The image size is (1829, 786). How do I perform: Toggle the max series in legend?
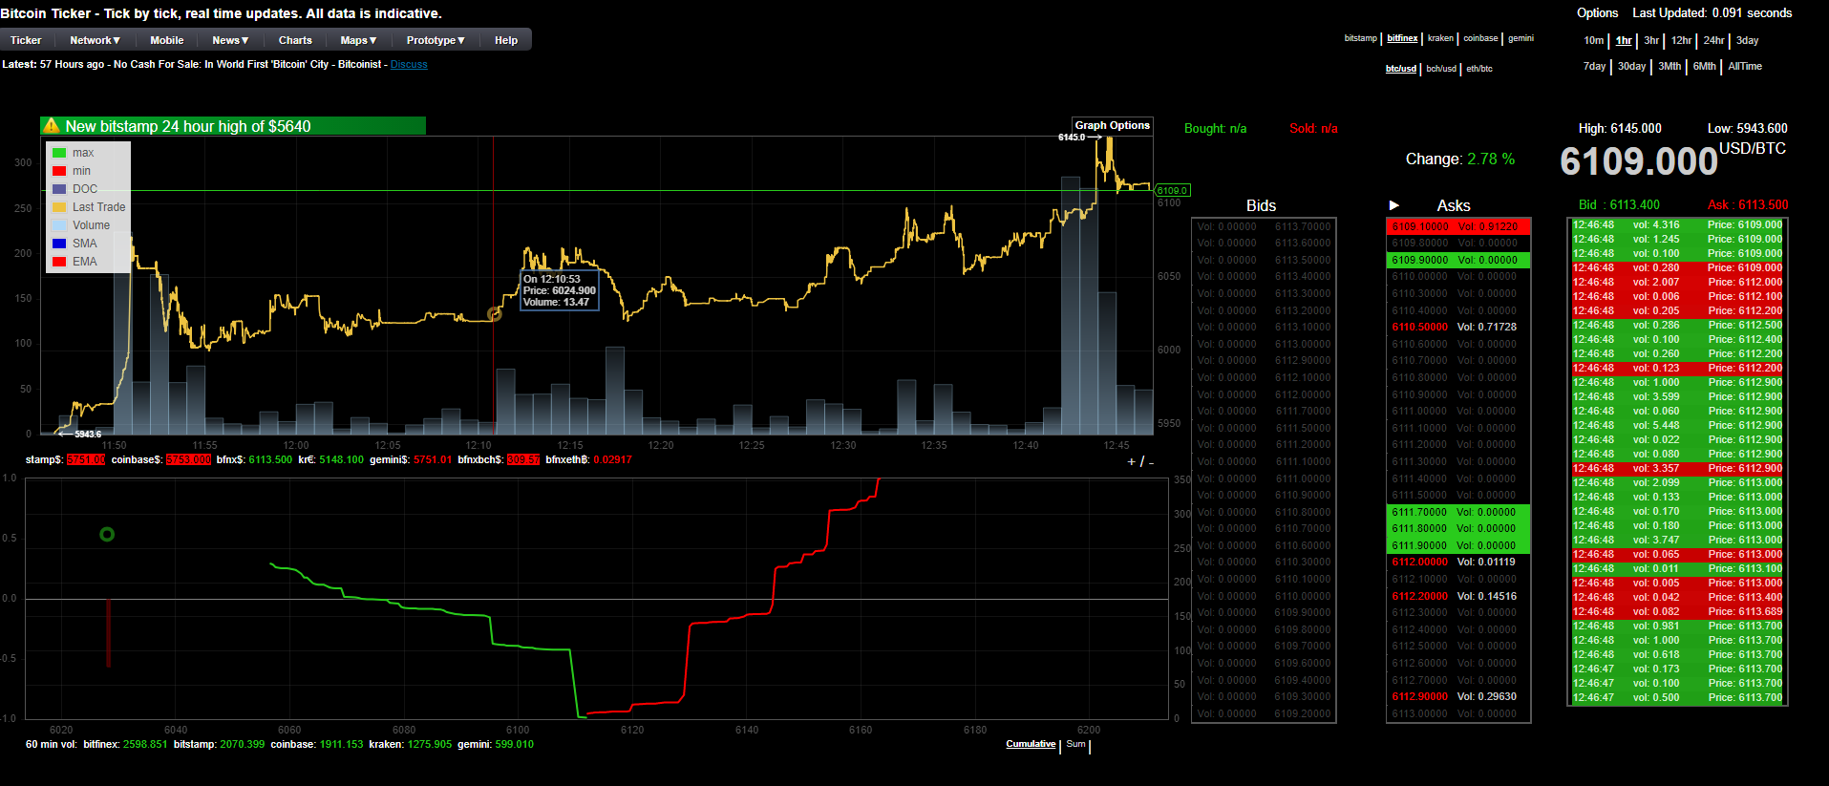pyautogui.click(x=74, y=153)
